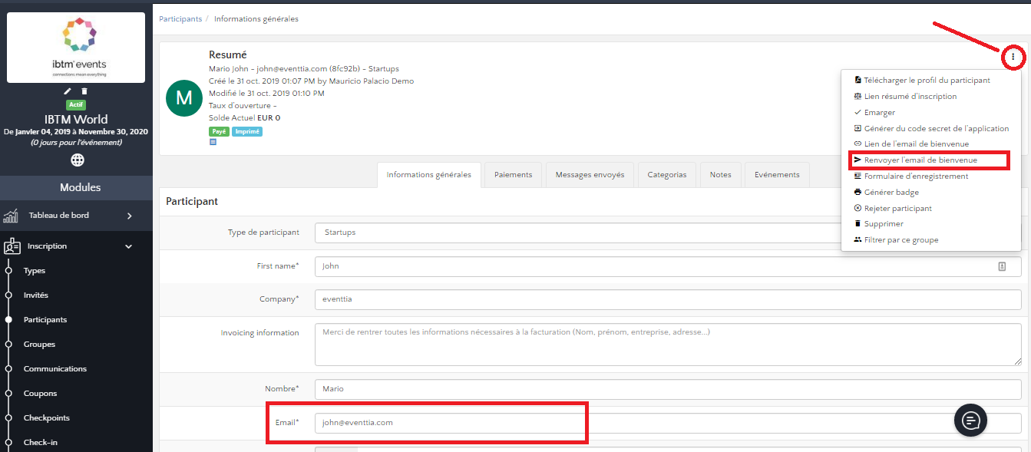Open the chat support bubble
1031x452 pixels.
point(970,420)
